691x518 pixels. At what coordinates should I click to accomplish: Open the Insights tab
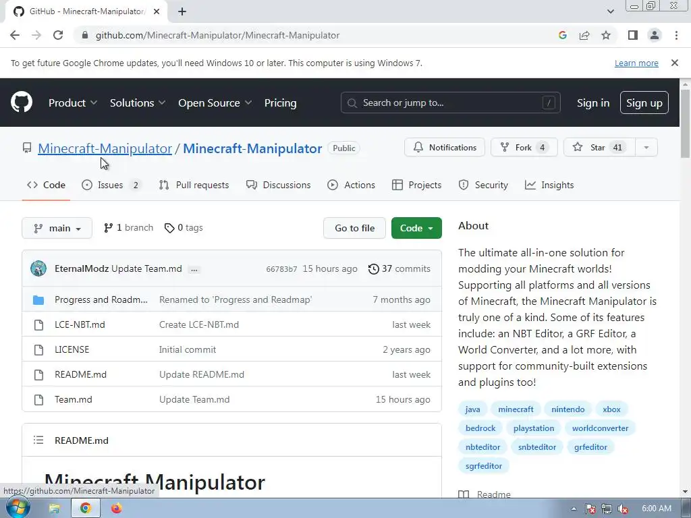coord(549,185)
